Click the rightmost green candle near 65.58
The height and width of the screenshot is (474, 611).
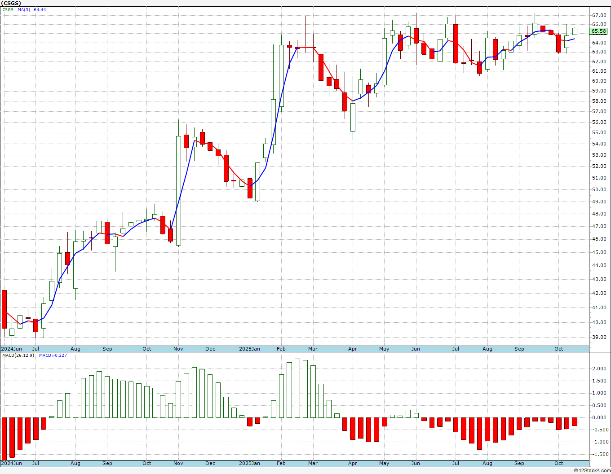tap(575, 31)
